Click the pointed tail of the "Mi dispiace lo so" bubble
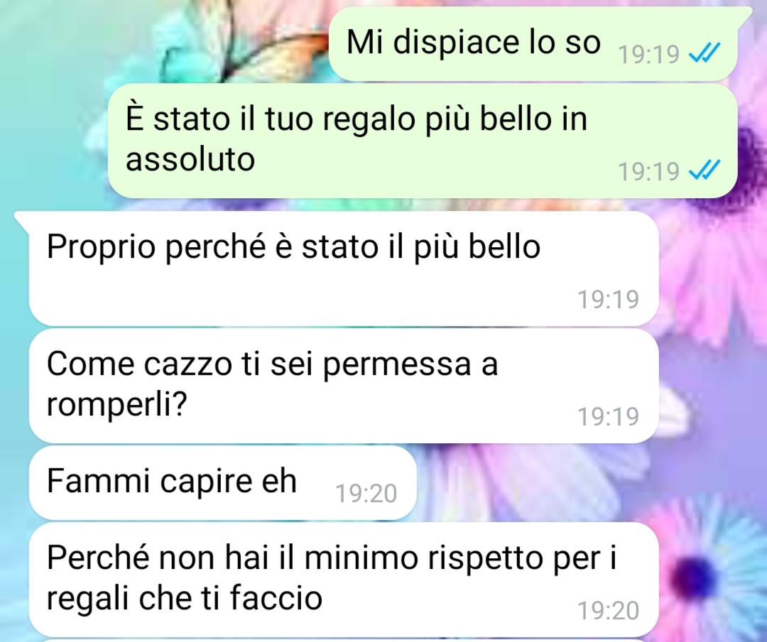The height and width of the screenshot is (642, 767). (x=744, y=15)
